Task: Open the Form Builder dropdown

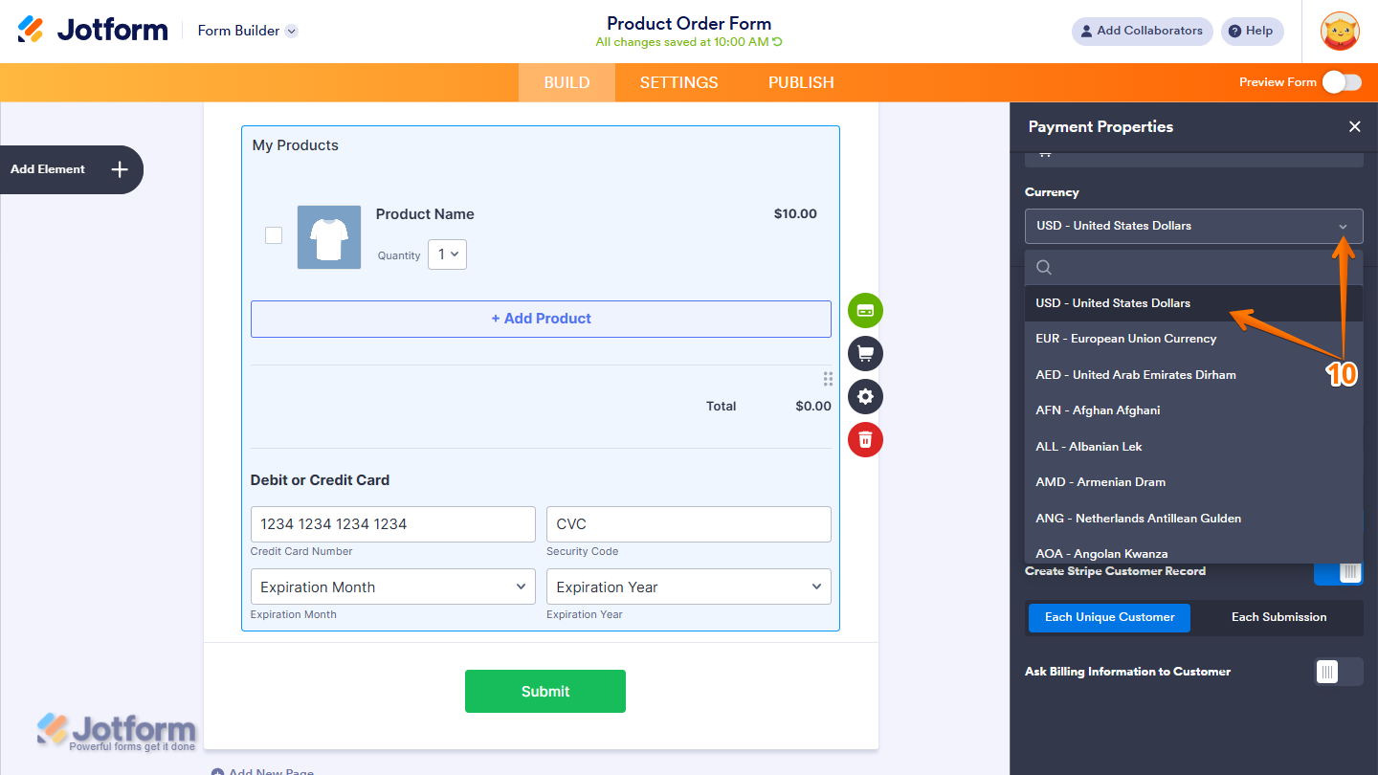Action: pos(248,31)
